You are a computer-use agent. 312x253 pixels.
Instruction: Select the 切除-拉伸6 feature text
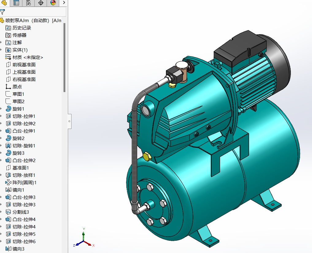coord(24,241)
